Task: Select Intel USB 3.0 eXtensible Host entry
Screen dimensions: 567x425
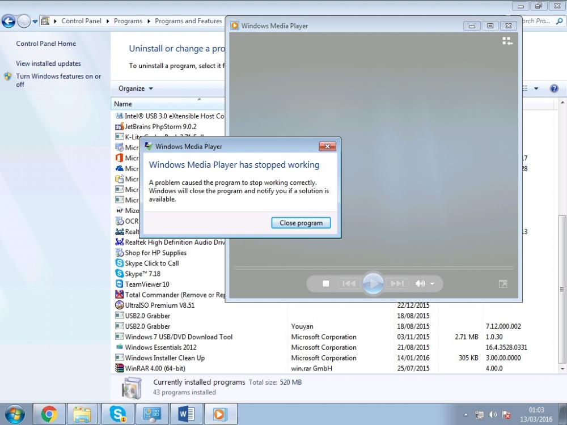Action: [x=169, y=116]
